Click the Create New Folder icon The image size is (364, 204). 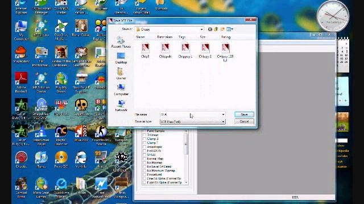pyautogui.click(x=222, y=29)
